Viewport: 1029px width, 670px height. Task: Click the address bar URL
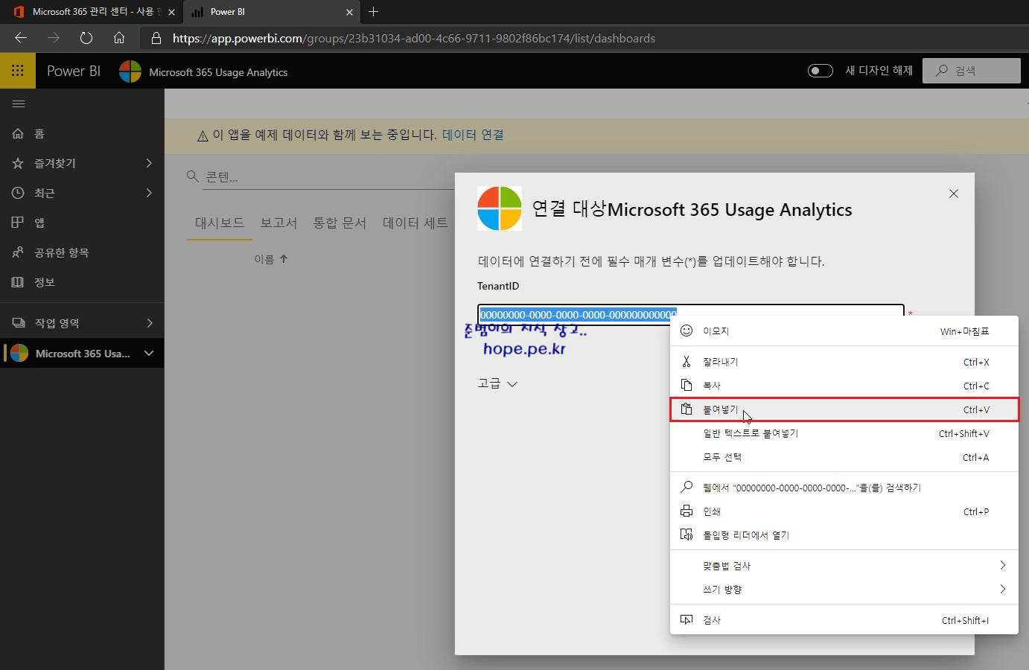tap(414, 38)
